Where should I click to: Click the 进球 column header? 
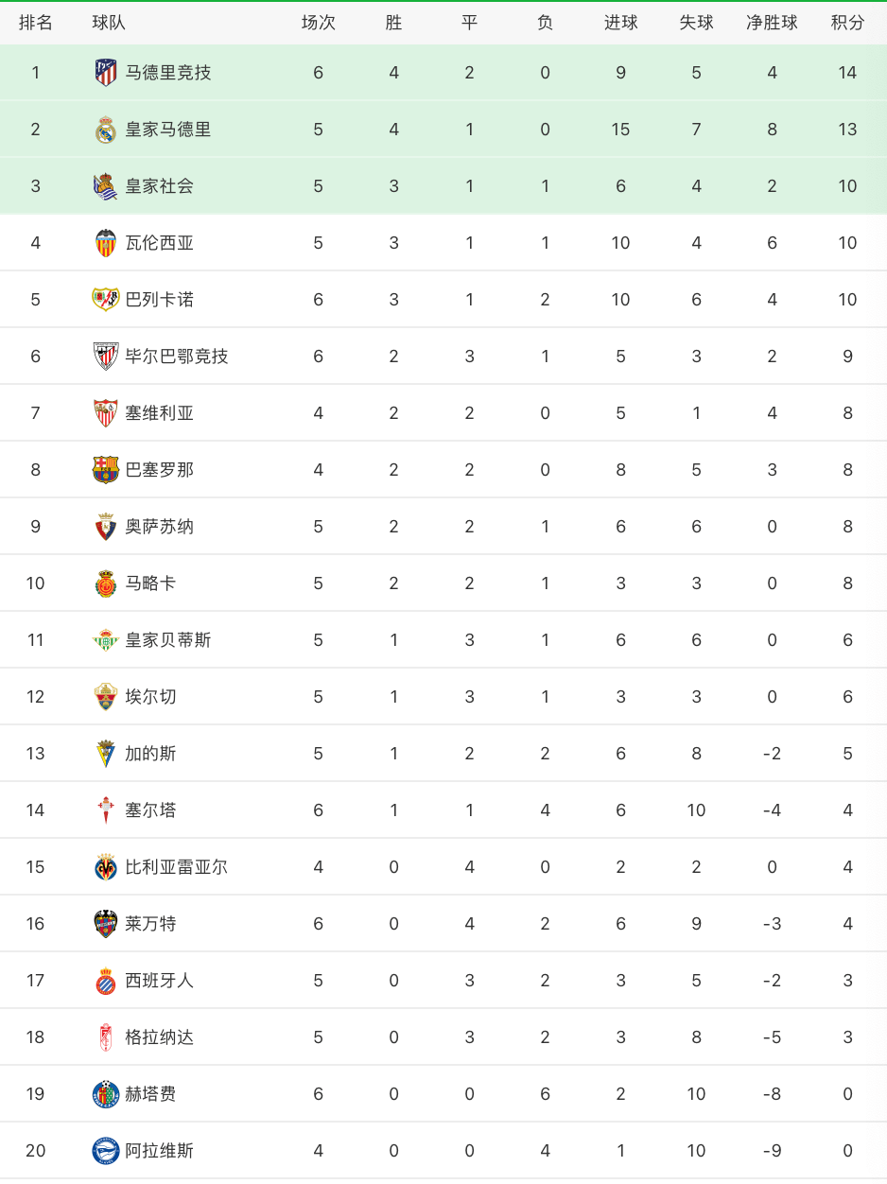click(620, 23)
